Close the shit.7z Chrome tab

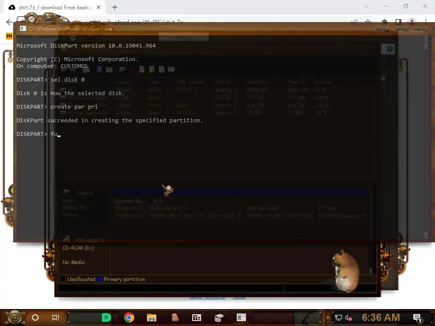tap(99, 7)
